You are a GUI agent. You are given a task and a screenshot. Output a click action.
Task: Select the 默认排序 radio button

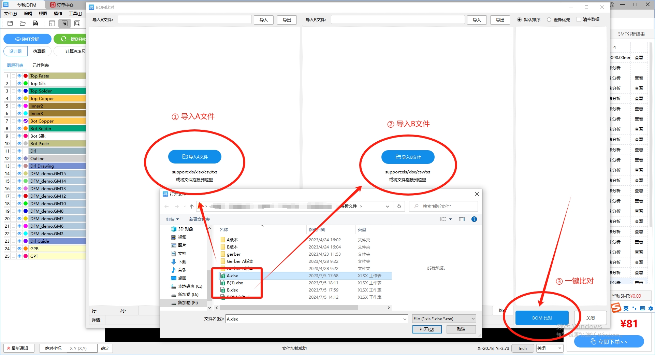coord(519,19)
